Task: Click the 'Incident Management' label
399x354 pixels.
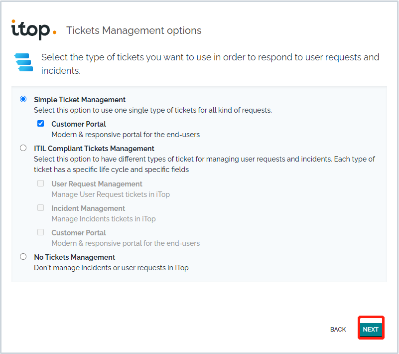Action: coord(88,208)
